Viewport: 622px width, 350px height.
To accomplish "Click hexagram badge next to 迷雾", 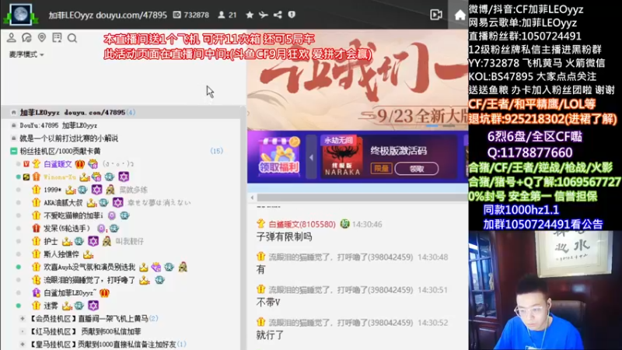I will coord(93,306).
